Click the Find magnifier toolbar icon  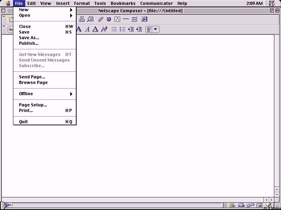coord(91,19)
